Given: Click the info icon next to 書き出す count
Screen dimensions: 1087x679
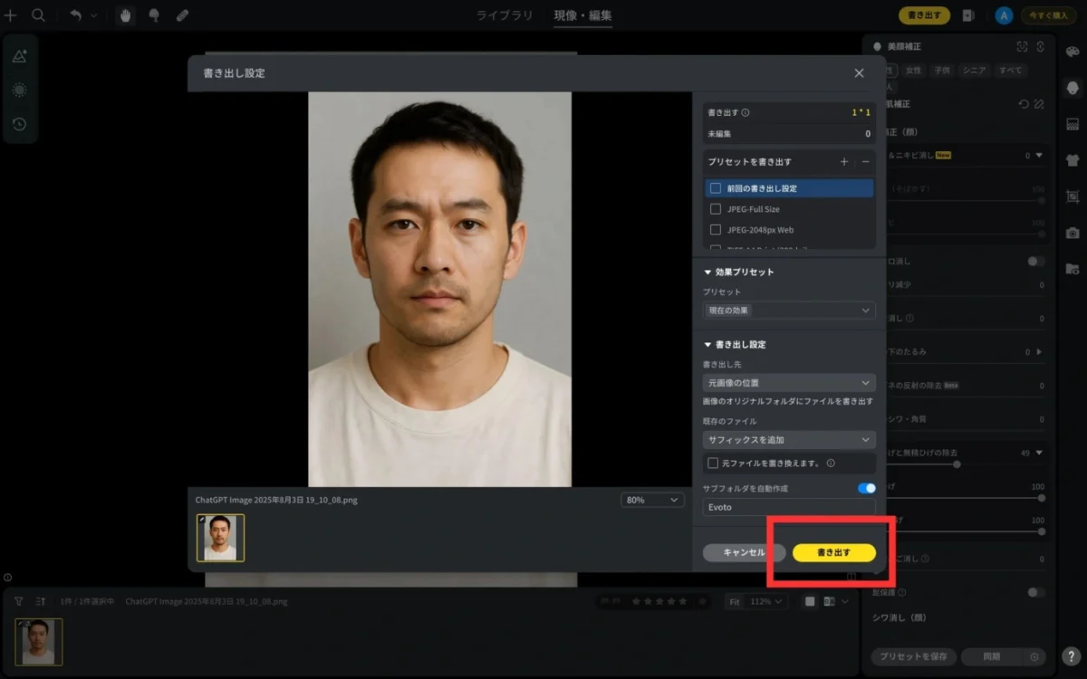Looking at the screenshot, I should tap(746, 113).
